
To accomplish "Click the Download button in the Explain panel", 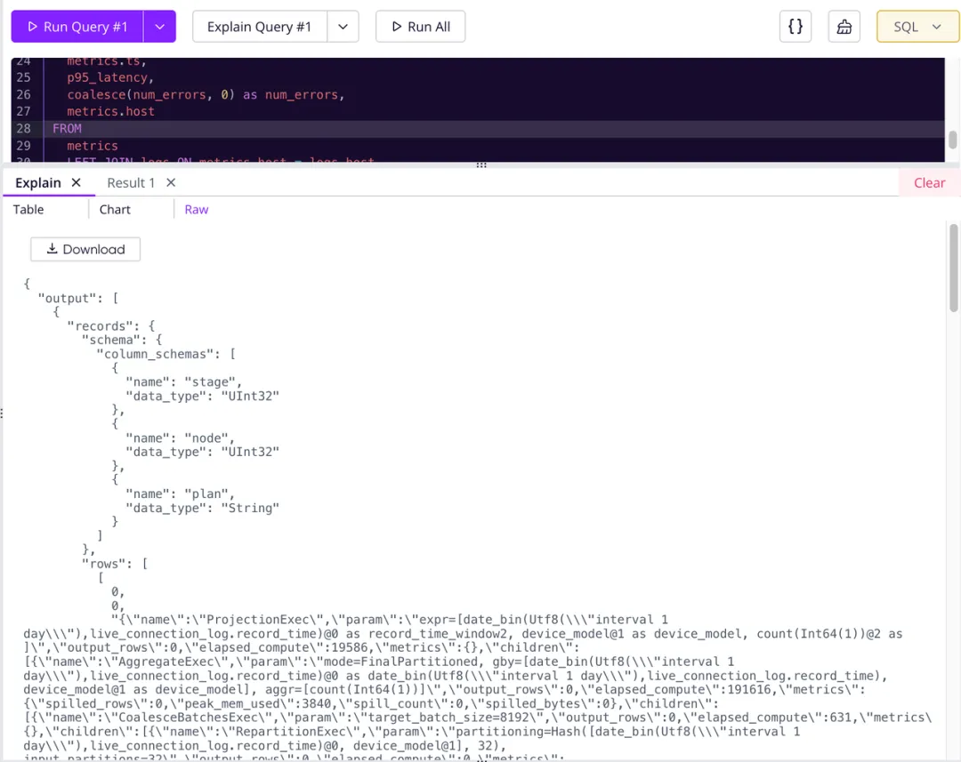I will coord(85,249).
